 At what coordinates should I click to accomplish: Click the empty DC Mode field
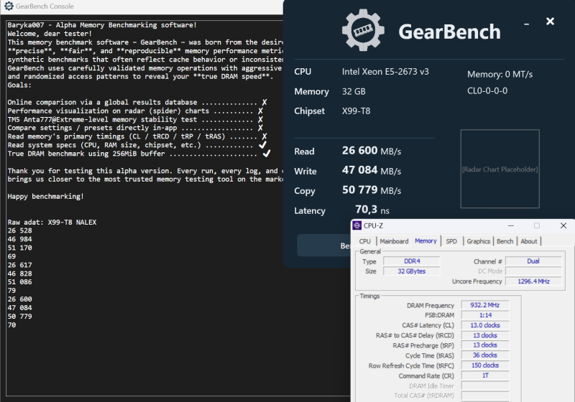[x=533, y=271]
